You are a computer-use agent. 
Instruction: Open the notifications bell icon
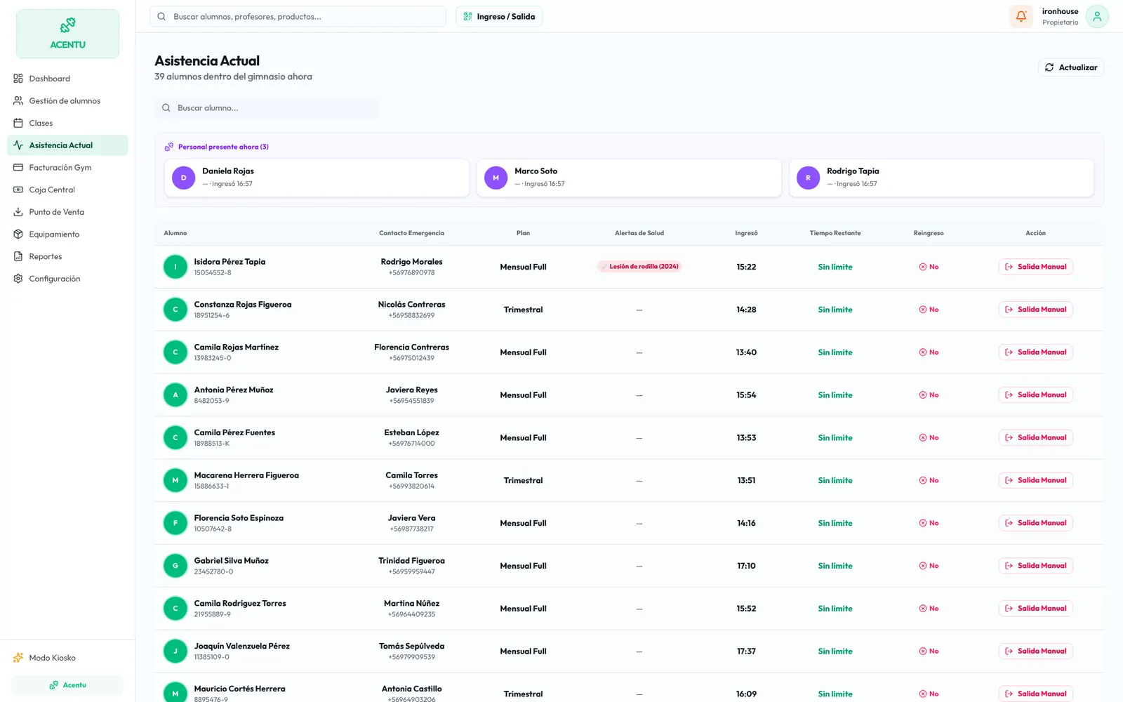click(x=1021, y=16)
